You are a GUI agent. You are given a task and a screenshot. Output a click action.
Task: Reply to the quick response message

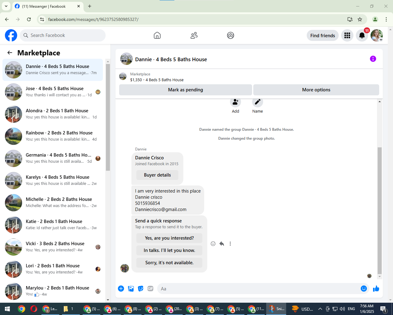pos(222,244)
